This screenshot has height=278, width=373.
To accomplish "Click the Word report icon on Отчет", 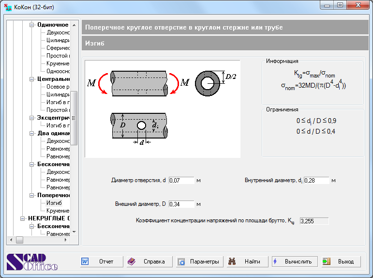I will (x=85, y=262).
